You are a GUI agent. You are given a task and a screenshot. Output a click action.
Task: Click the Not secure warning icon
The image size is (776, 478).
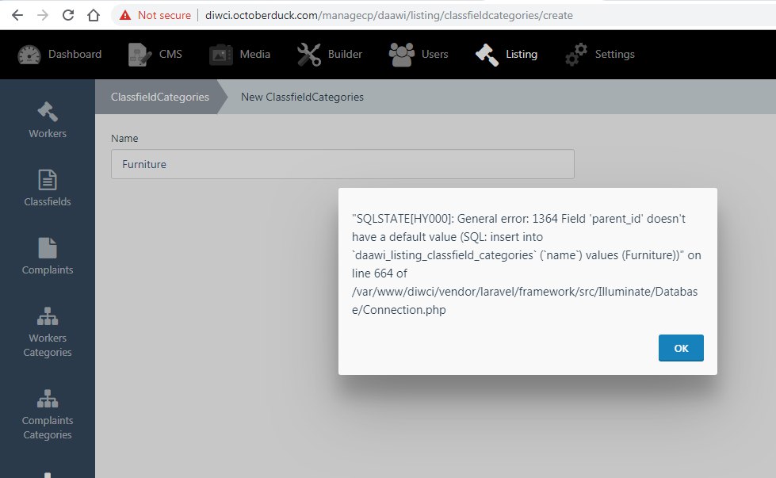pyautogui.click(x=125, y=15)
